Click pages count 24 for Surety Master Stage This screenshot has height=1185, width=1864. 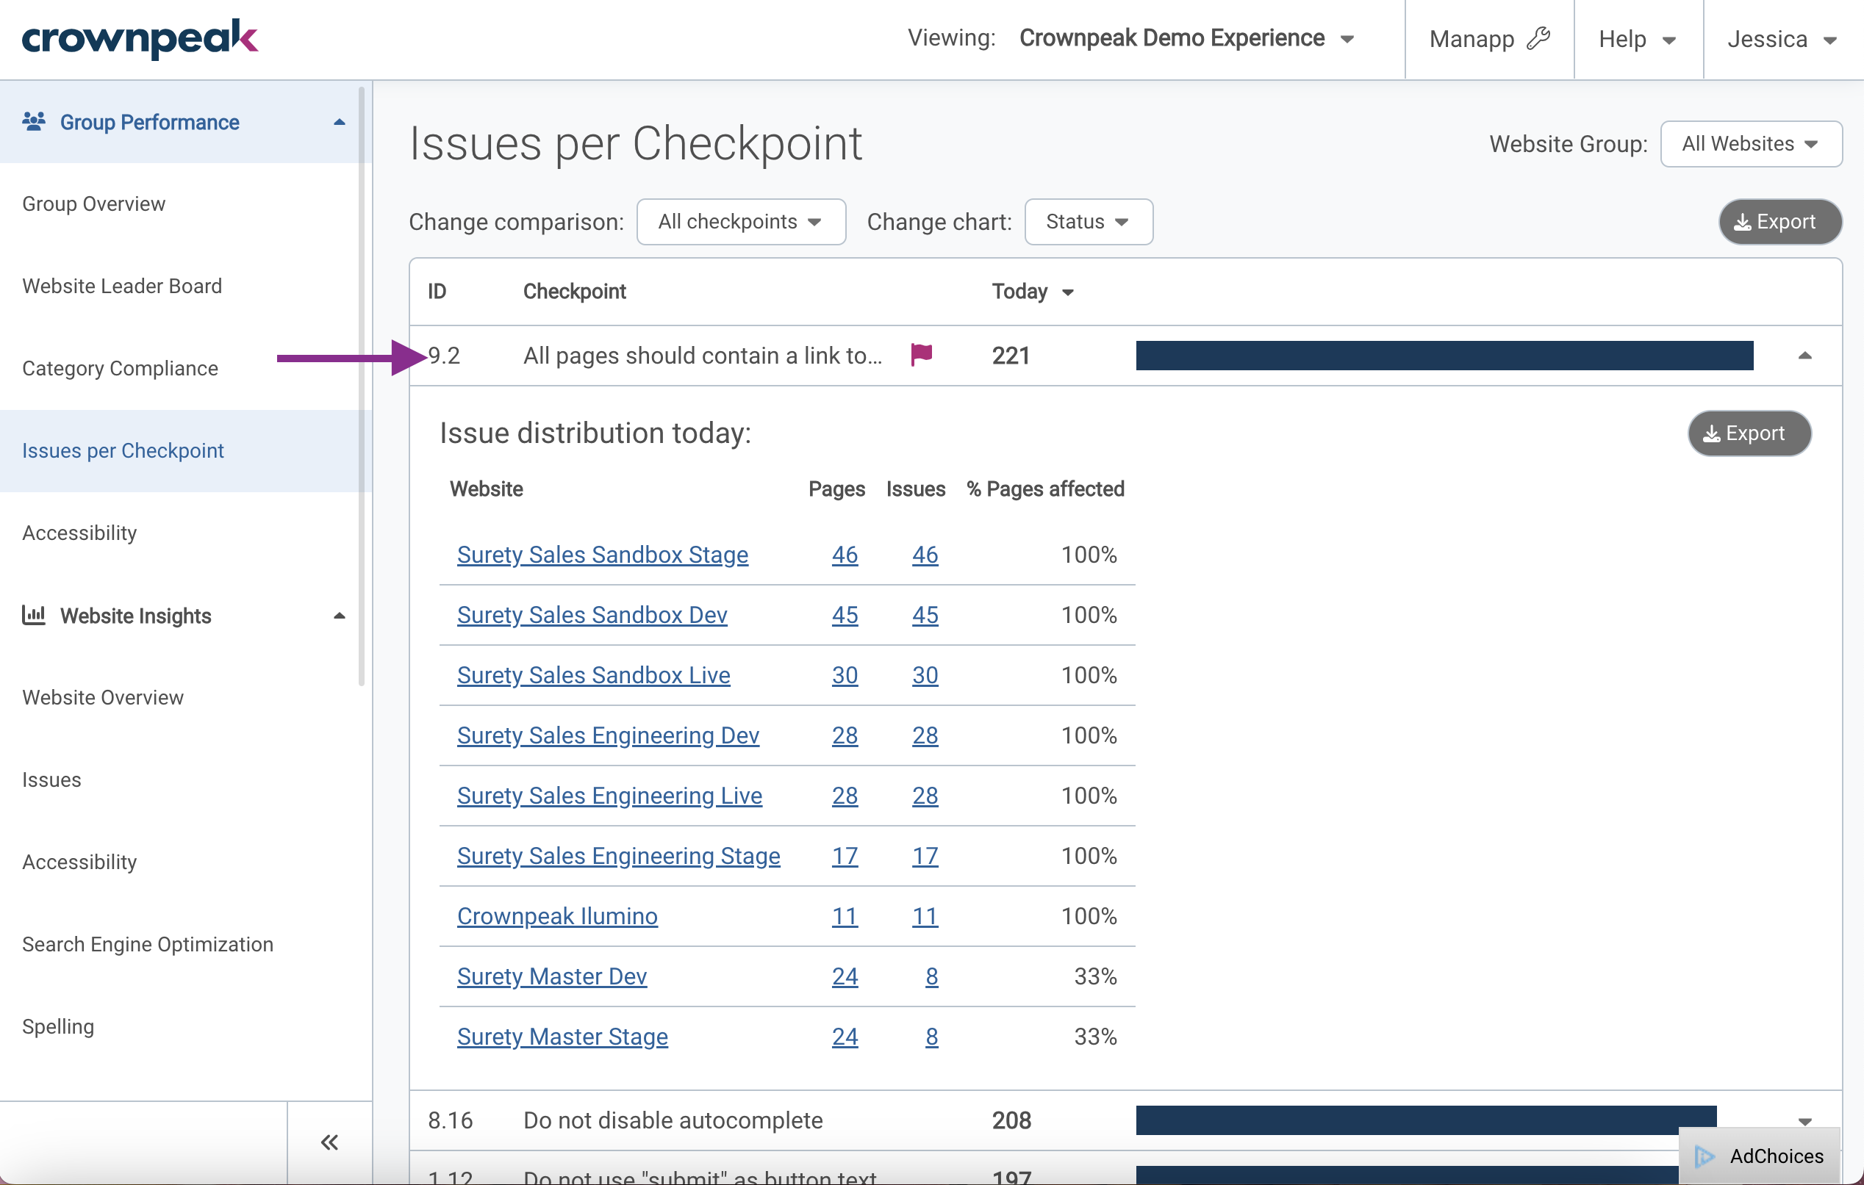[845, 1037]
